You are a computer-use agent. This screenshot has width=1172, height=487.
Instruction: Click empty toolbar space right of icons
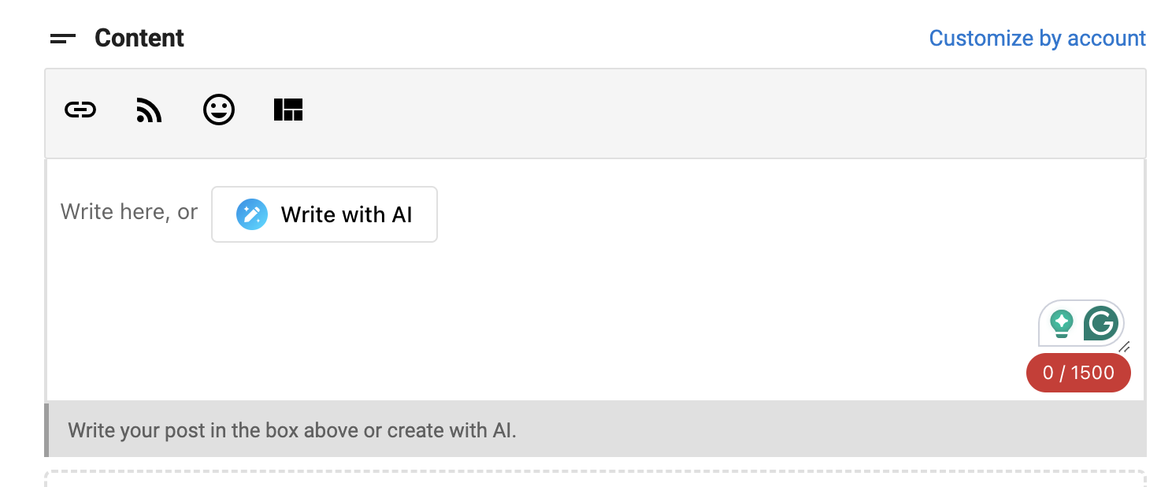point(709,112)
